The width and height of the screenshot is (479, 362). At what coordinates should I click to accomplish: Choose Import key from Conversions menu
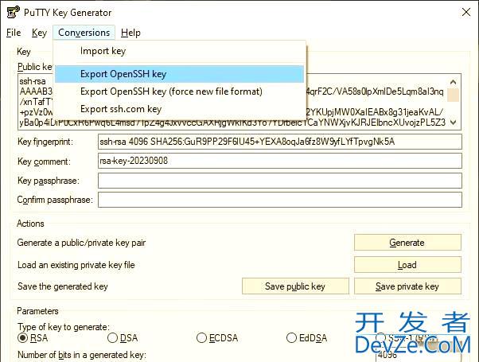point(180,51)
